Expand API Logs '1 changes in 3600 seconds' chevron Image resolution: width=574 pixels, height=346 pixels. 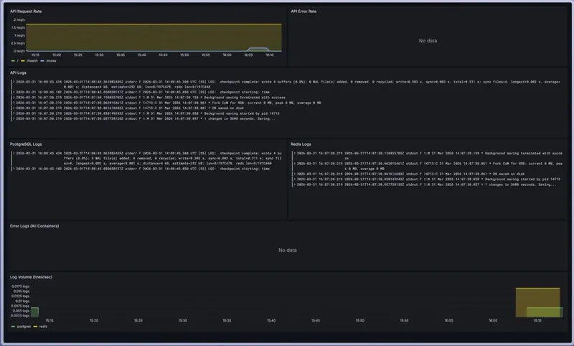(x=14, y=118)
